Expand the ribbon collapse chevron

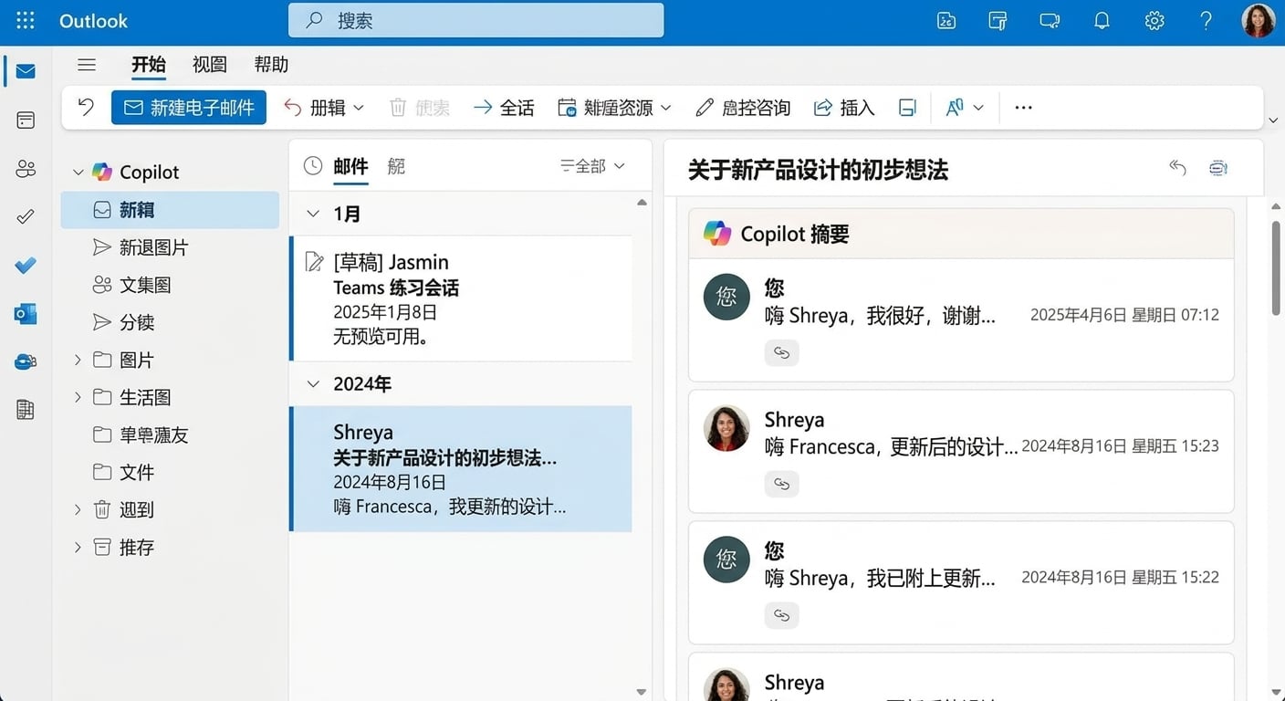[x=1273, y=120]
